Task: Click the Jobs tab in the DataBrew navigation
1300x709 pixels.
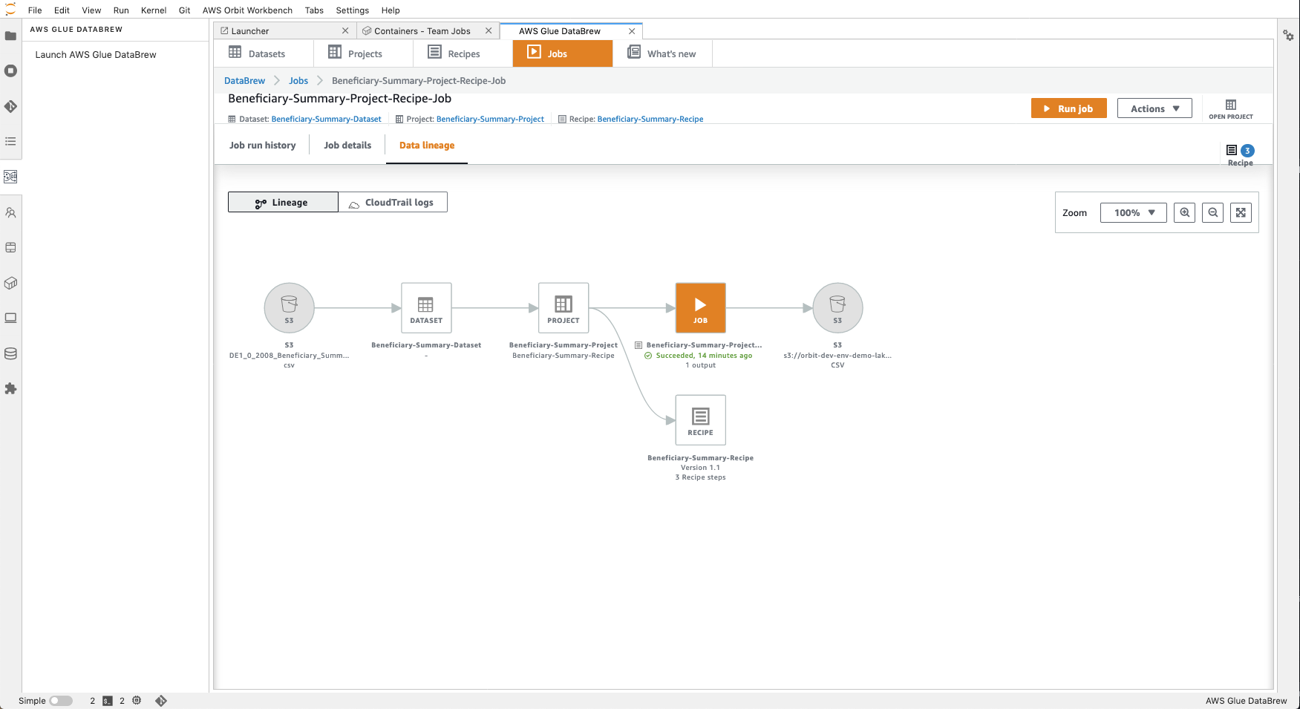Action: point(563,53)
